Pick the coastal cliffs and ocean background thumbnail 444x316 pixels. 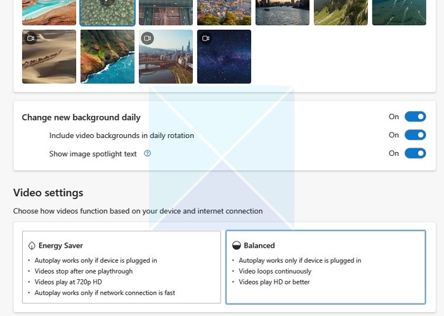[x=107, y=56]
